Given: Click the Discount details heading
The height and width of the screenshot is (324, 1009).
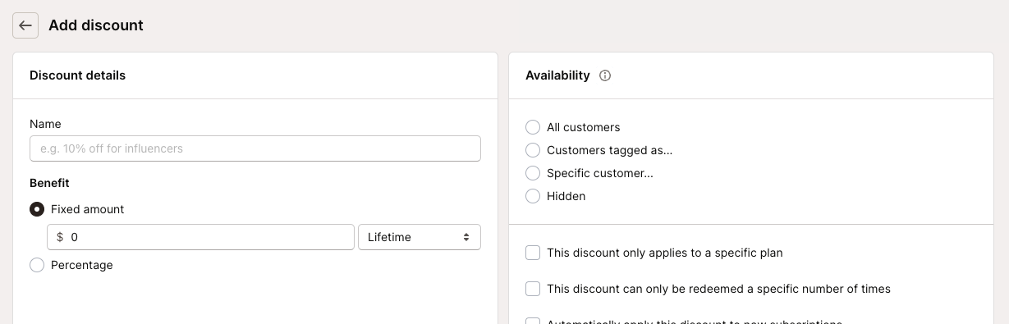Looking at the screenshot, I should (77, 75).
